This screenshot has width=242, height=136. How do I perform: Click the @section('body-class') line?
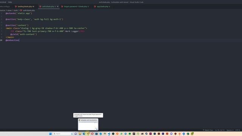click(34, 19)
